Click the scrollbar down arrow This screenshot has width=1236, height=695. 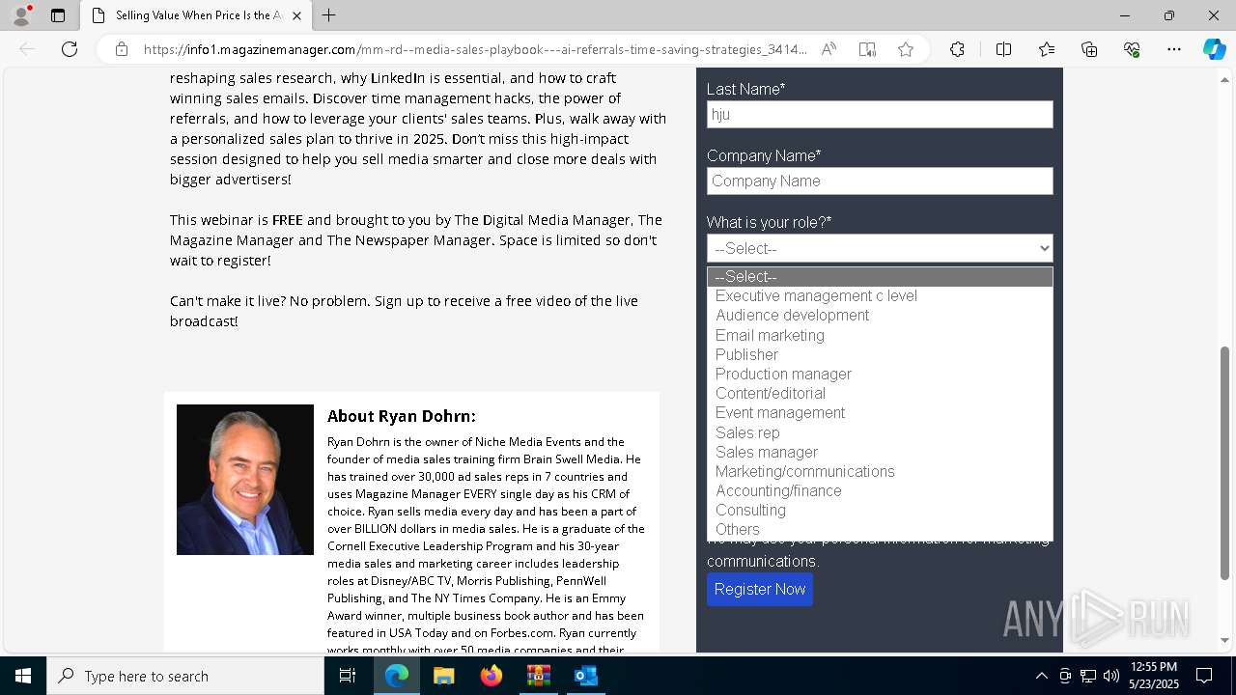pyautogui.click(x=1225, y=640)
